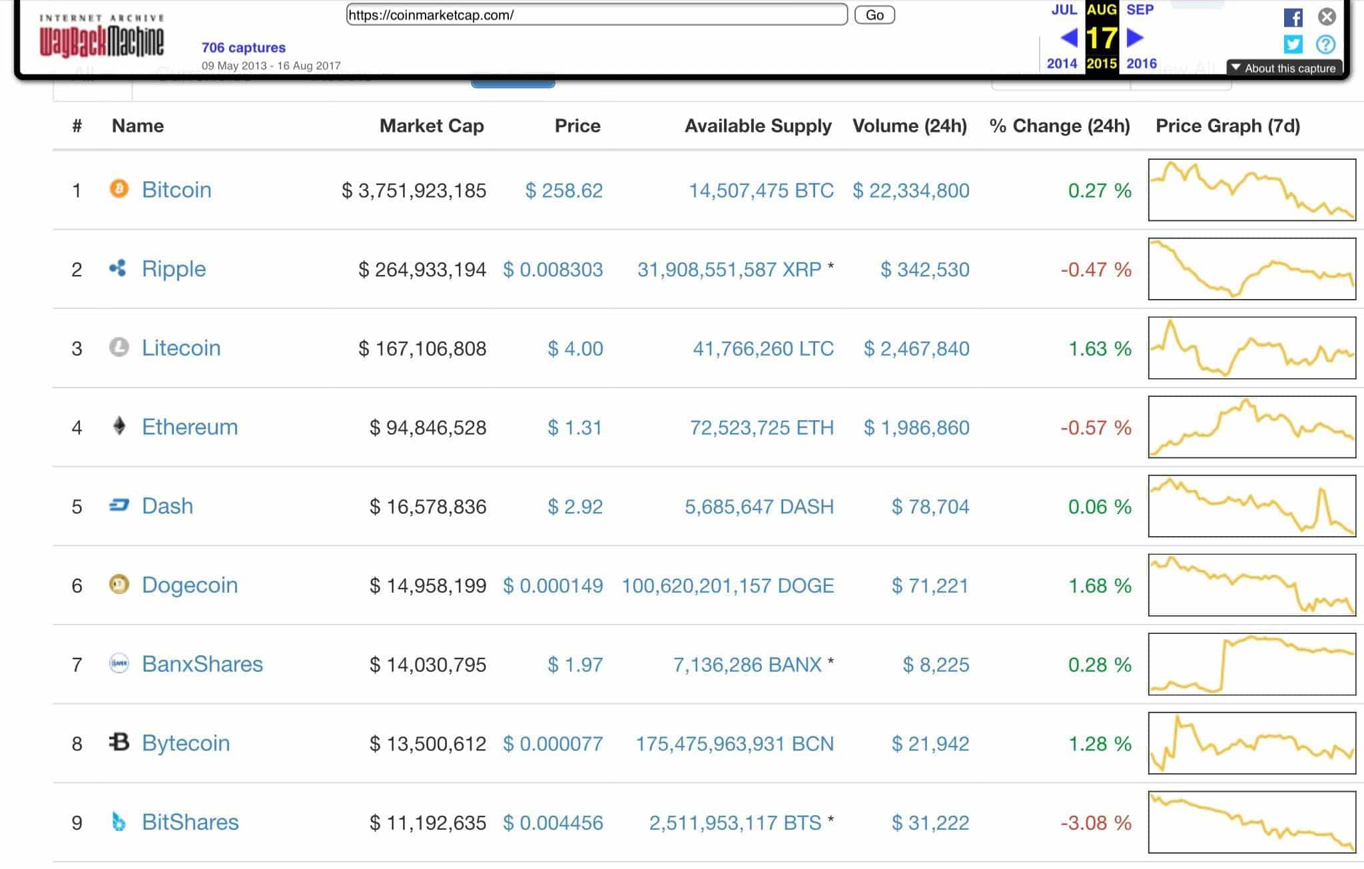1364x869 pixels.
Task: Sort table by Name column
Action: click(x=138, y=126)
